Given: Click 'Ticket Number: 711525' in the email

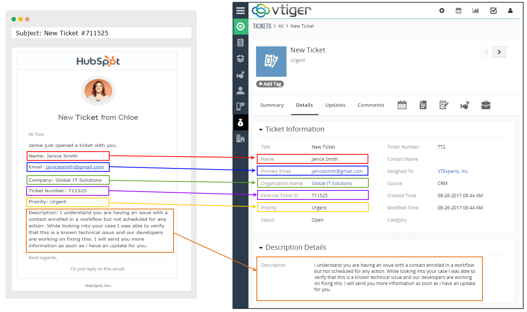Looking at the screenshot, I should click(x=58, y=191).
